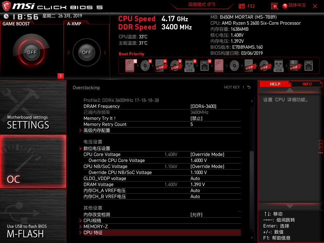
Task: Click the HOT KEY button
Action: [x=232, y=87]
